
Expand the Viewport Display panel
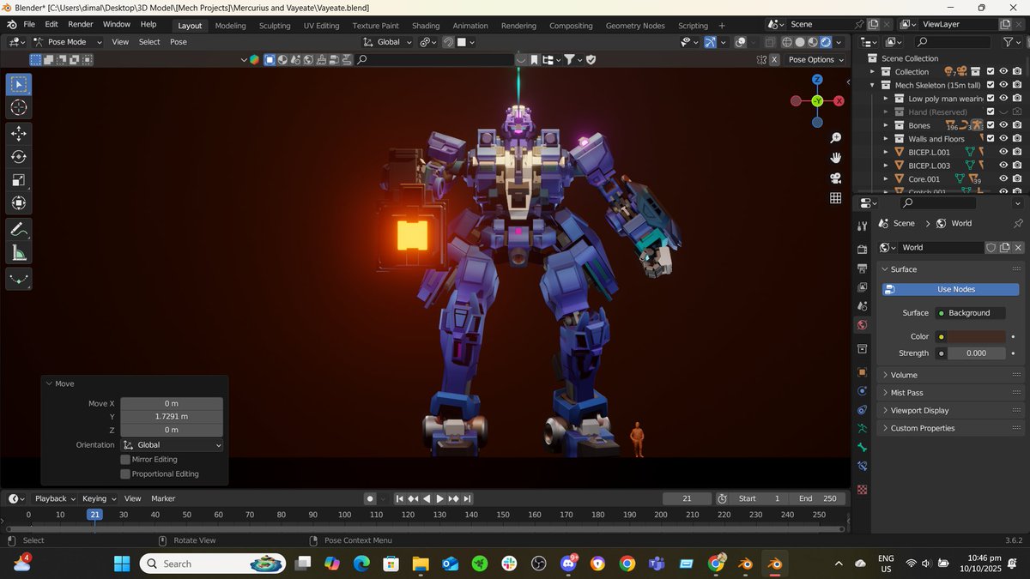919,410
